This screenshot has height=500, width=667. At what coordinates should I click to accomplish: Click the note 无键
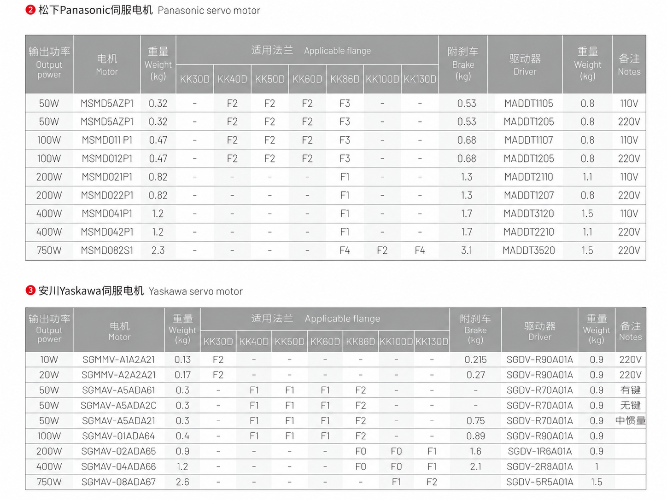click(x=631, y=406)
